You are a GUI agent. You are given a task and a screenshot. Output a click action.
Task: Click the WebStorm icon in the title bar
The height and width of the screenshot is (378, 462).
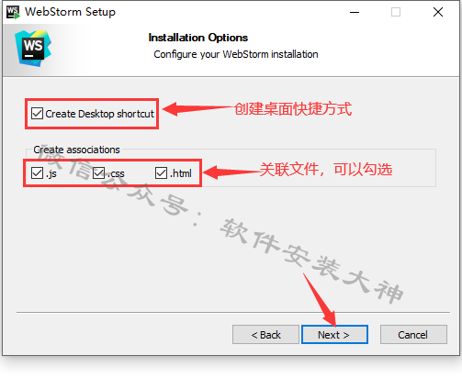pos(13,12)
